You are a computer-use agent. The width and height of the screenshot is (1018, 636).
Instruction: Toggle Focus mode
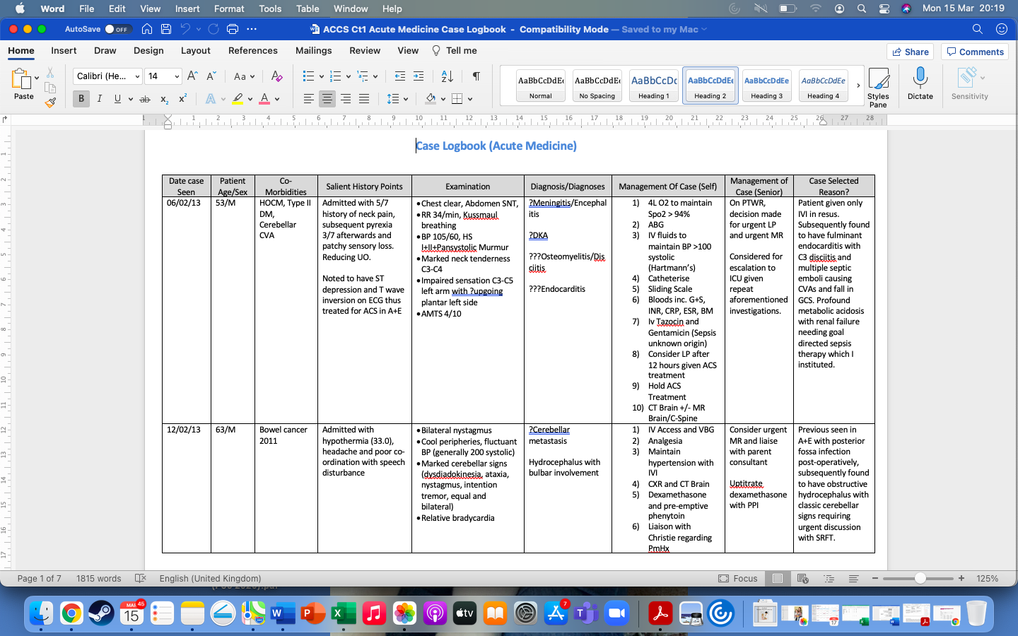738,578
